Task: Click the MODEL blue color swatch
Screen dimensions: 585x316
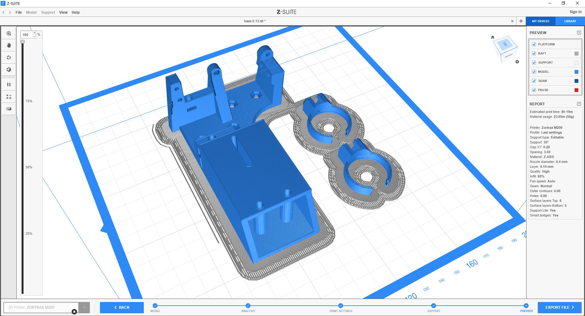Action: tap(576, 72)
